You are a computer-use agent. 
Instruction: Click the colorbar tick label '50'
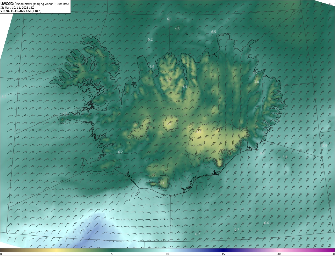(x=333, y=254)
